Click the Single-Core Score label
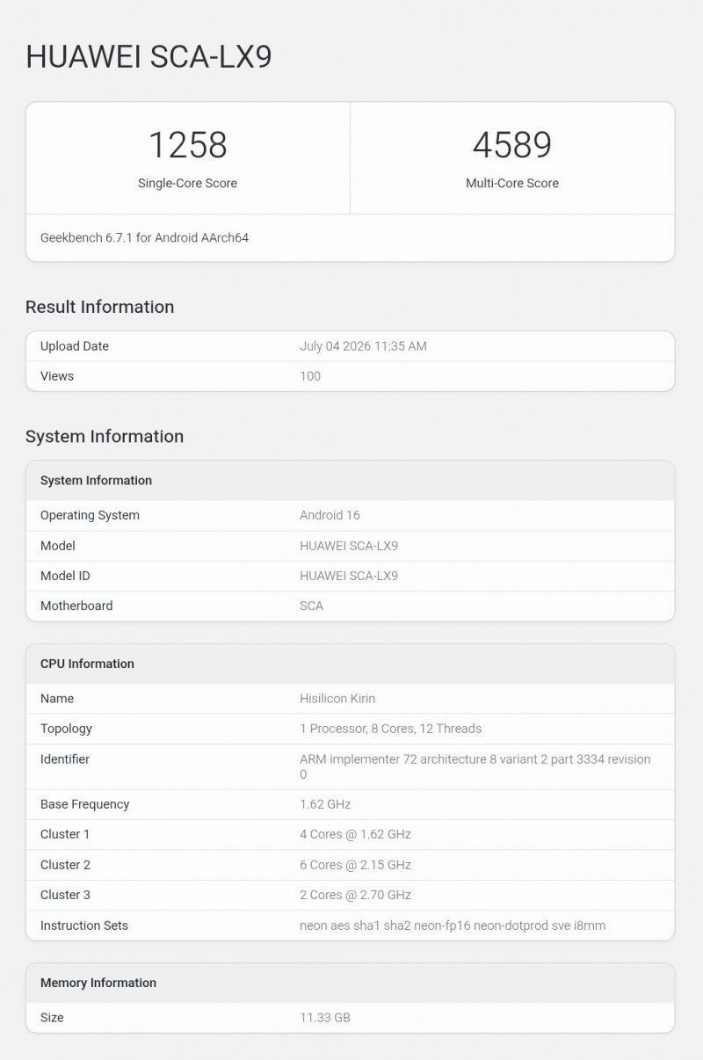 187,184
